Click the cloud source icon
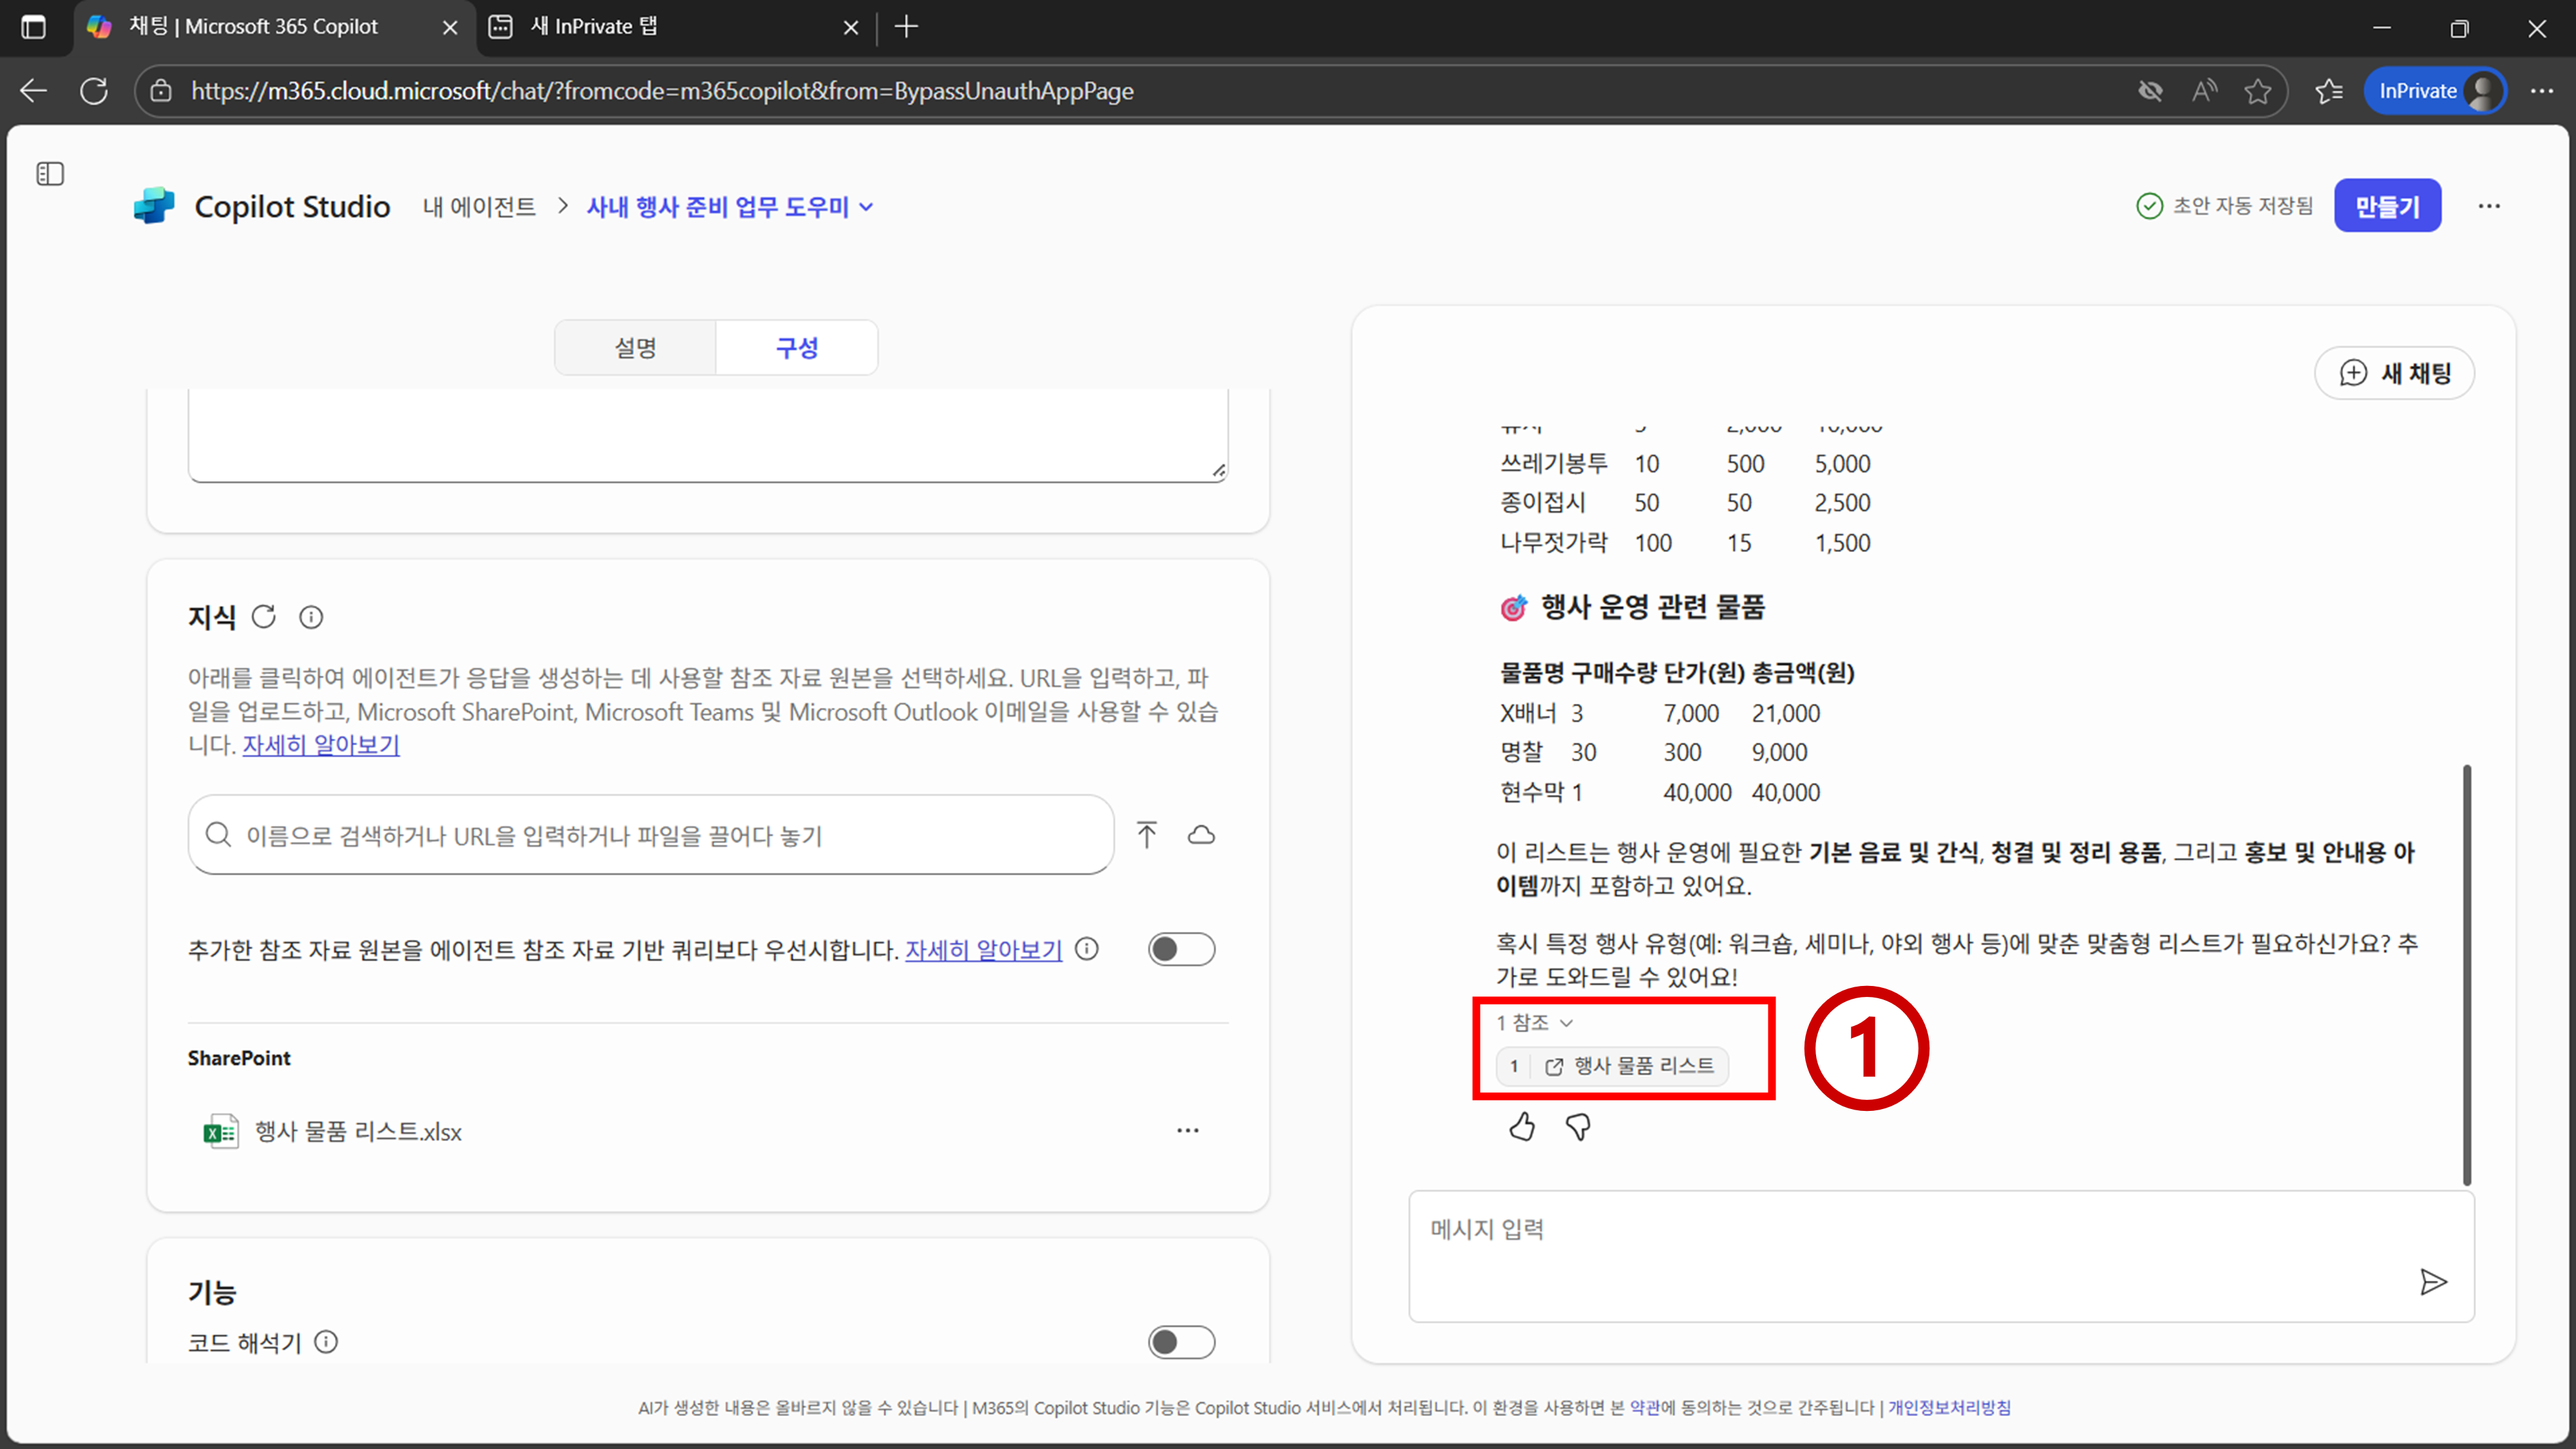This screenshot has width=2576, height=1449. click(x=1201, y=835)
